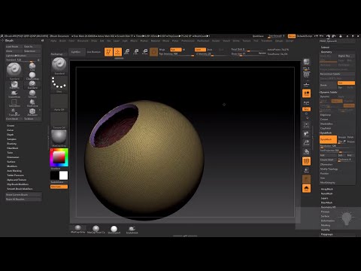The image size is (361, 271).
Task: Click the Zoom3D icon in right shelf
Action: (306, 143)
